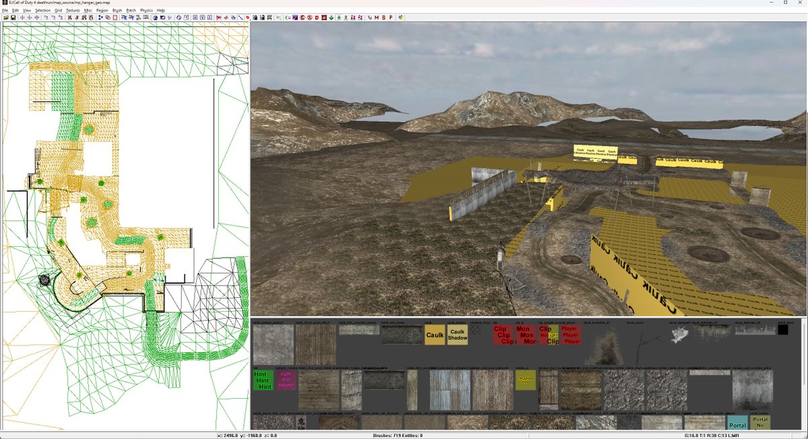The image size is (808, 439).
Task: Select the Mon clip texture
Action: click(x=525, y=335)
